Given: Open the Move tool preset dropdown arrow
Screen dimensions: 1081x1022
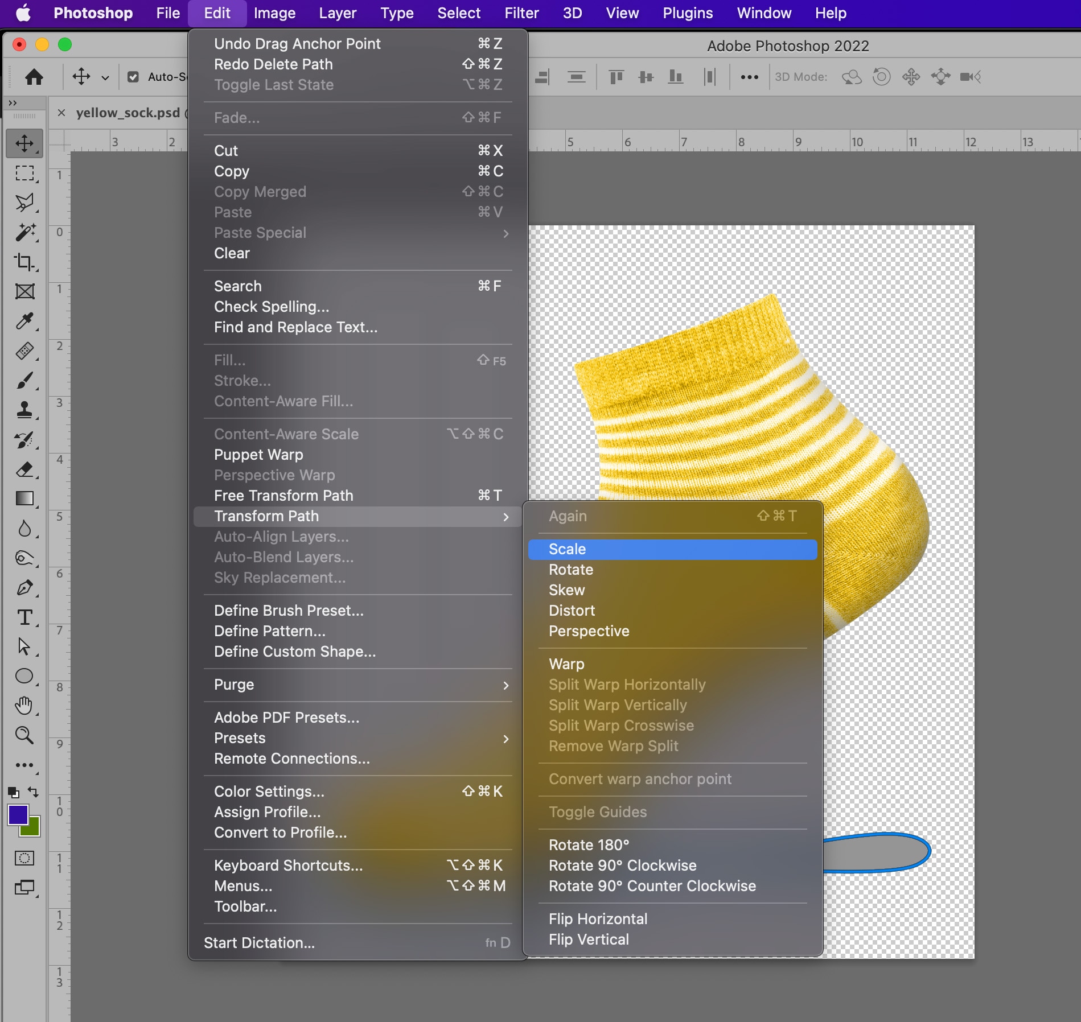Looking at the screenshot, I should tap(105, 77).
